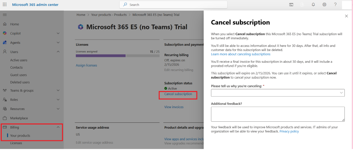
Task: Go to Home breadcrumb link
Action: 81,14
